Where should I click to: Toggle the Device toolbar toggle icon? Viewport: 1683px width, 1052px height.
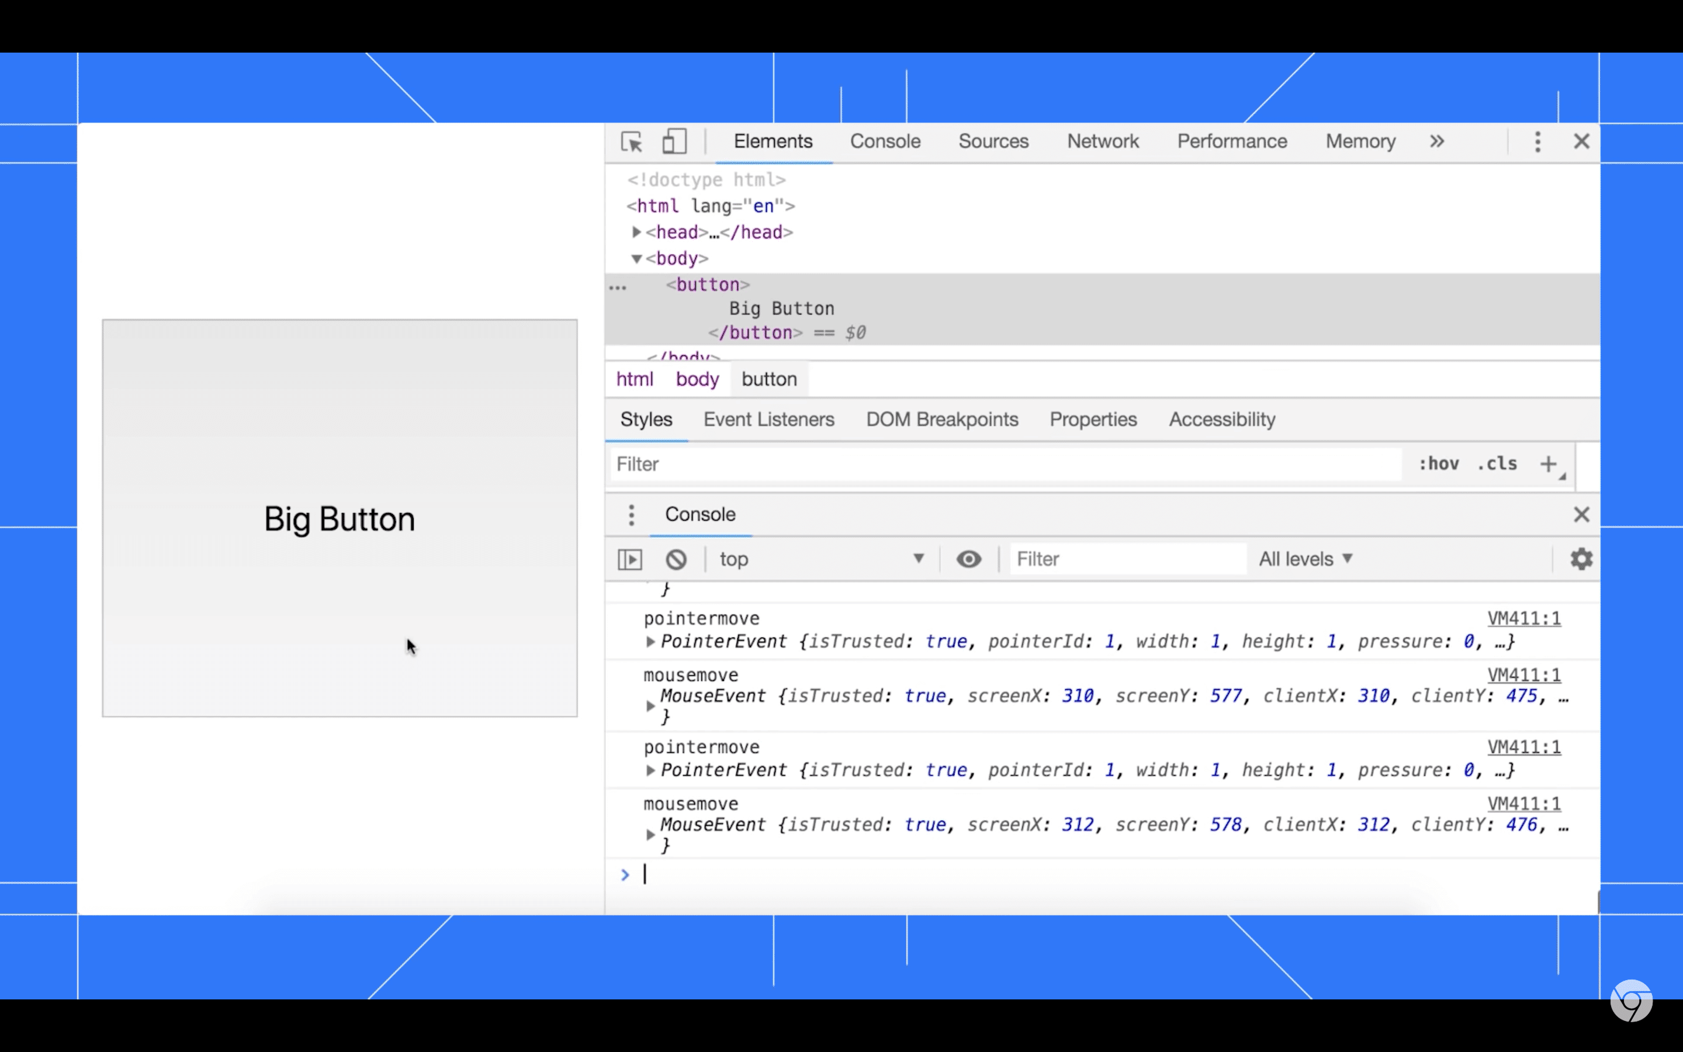674,142
